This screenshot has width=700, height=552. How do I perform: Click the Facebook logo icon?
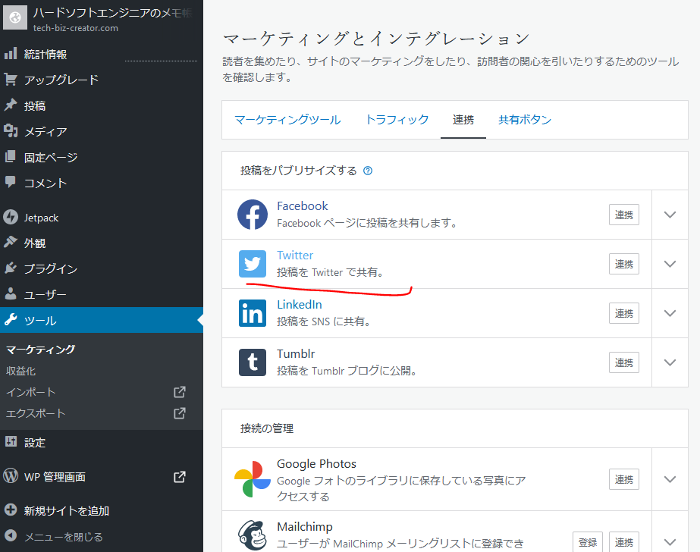click(253, 215)
